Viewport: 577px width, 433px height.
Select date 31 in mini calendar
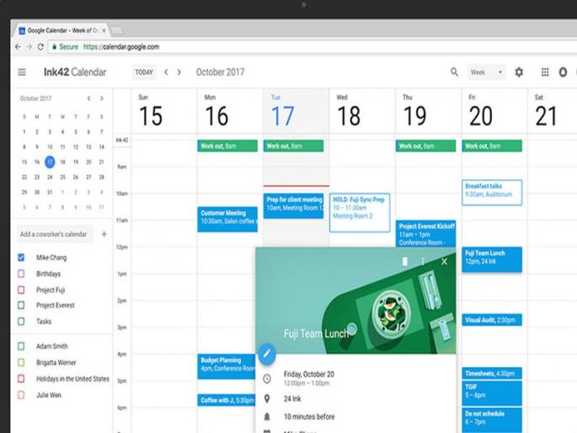coord(50,192)
